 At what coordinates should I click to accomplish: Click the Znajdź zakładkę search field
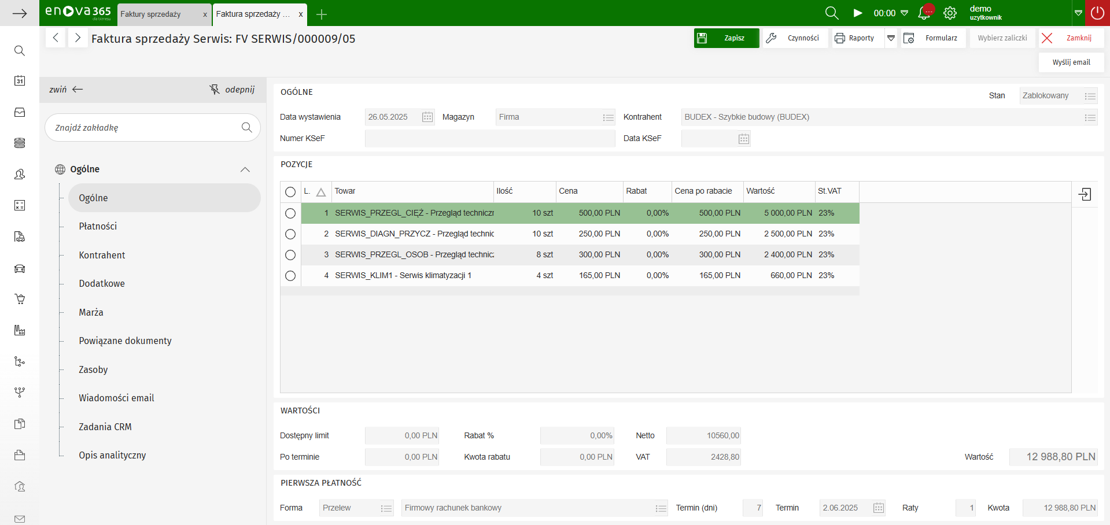(x=145, y=128)
